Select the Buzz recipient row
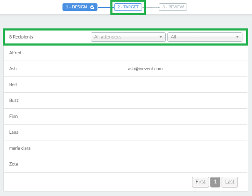This screenshot has height=196, width=252. point(125,100)
